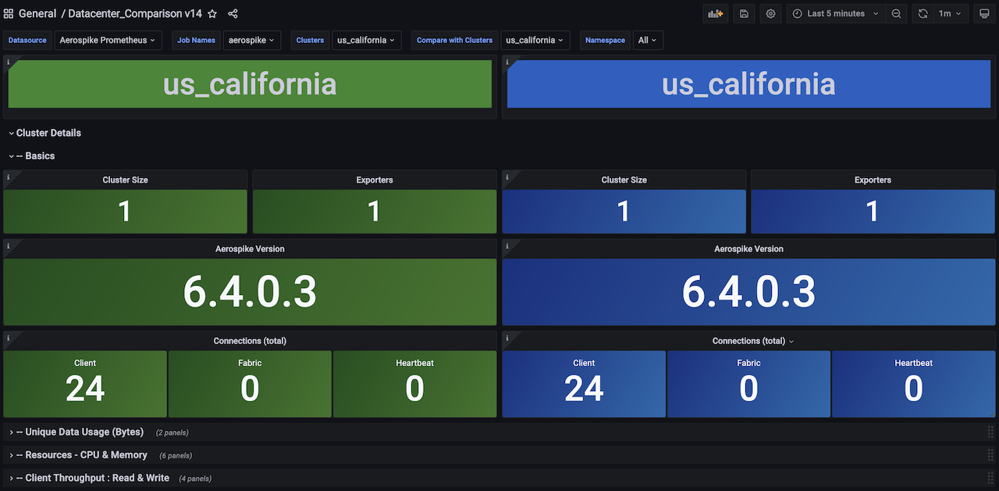Grab the Resources - CPU & Memory row handle
Viewport: 999px width, 491px height.
point(990,454)
